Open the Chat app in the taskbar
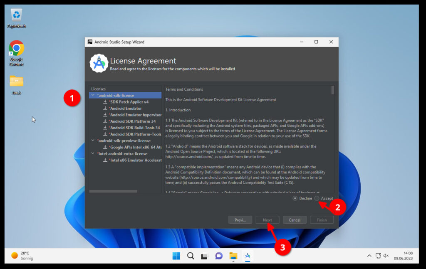The height and width of the screenshot is (269, 426). tap(219, 256)
